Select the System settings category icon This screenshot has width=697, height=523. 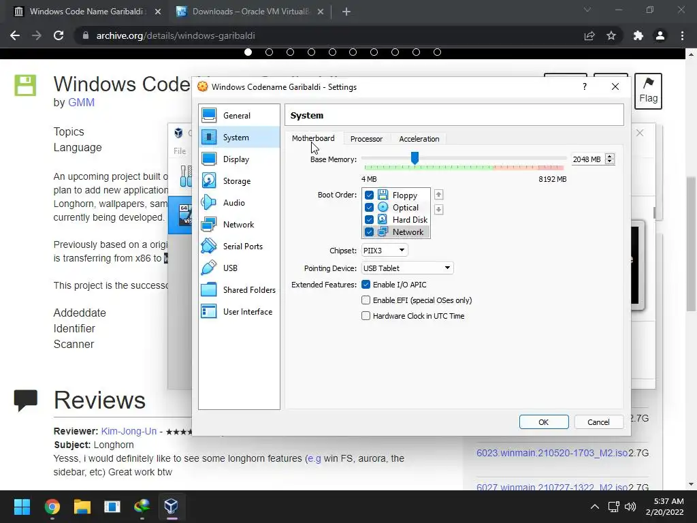209,138
